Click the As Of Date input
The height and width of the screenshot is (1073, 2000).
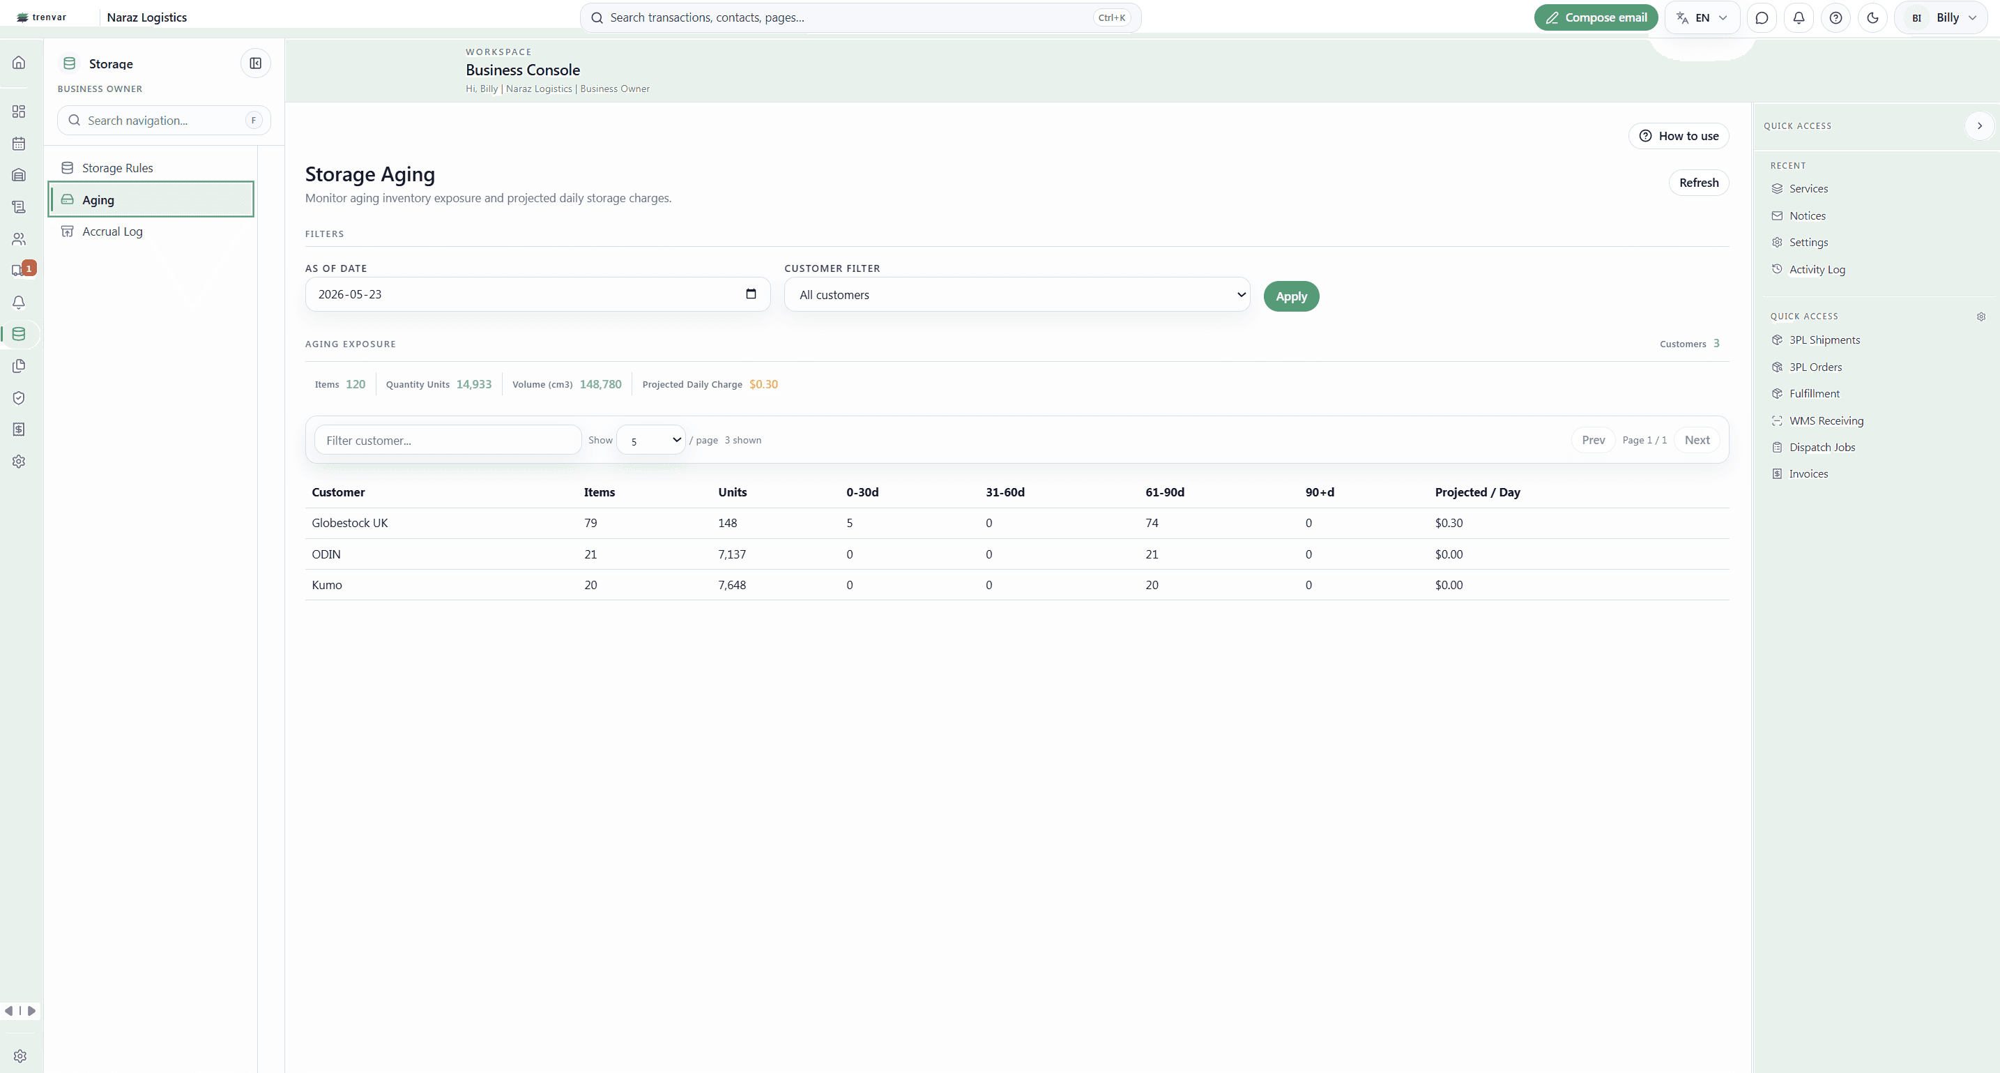tap(537, 294)
